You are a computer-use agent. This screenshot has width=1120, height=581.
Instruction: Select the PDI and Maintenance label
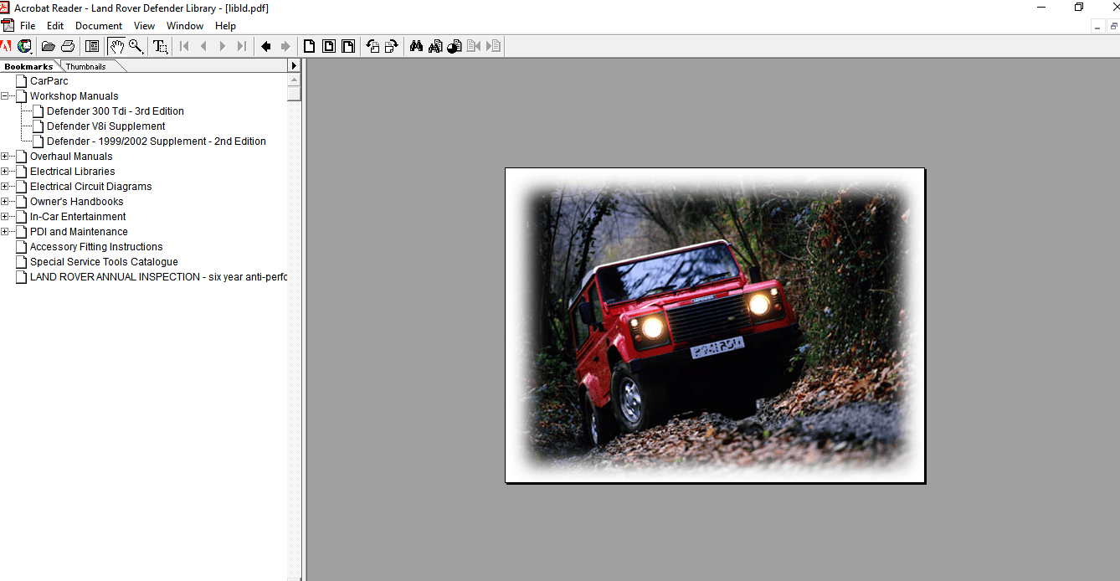point(79,232)
